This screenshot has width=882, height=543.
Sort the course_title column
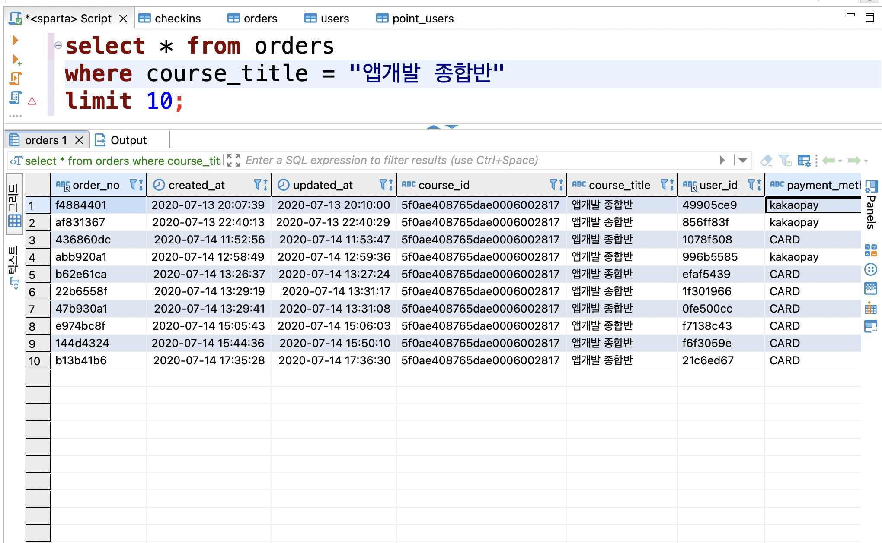672,185
